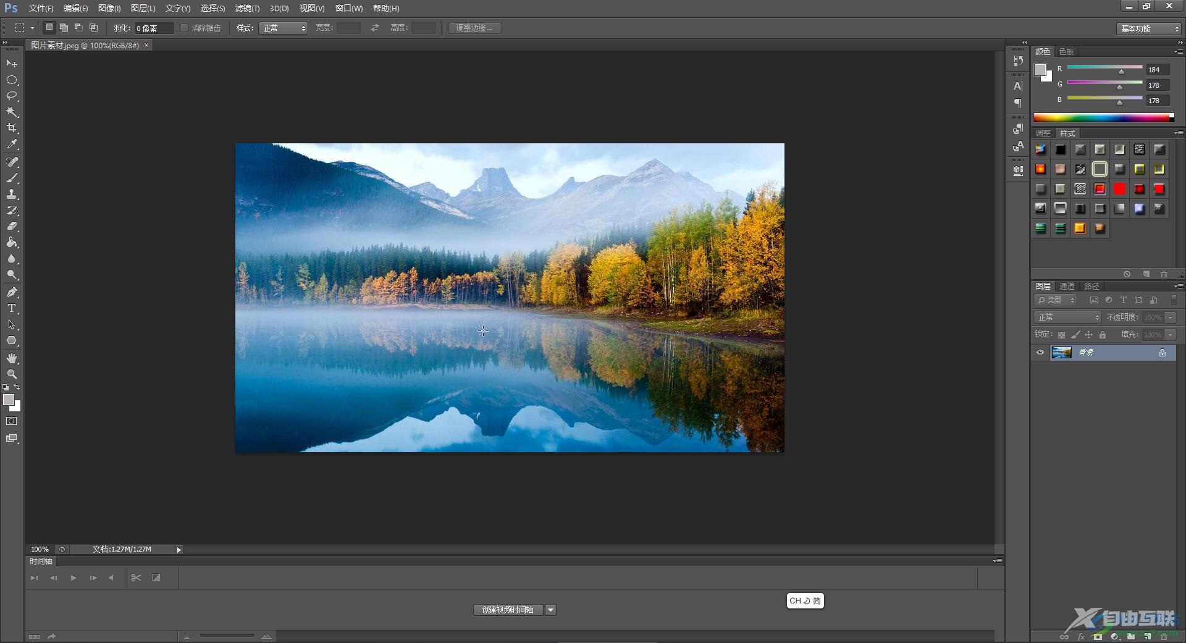Open the 基本功能 workspace dropdown

click(1150, 28)
